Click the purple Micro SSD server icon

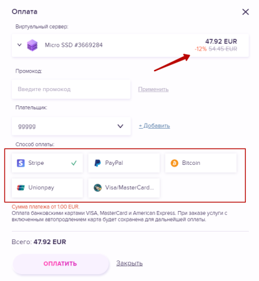click(x=32, y=45)
